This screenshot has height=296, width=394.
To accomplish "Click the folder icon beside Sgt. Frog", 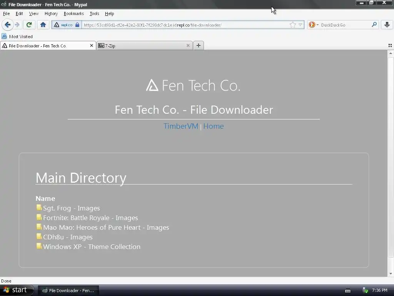I will (39, 207).
